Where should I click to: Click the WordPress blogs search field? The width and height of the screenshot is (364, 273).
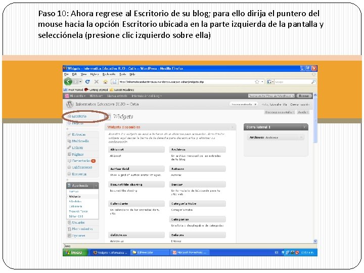click(271, 96)
